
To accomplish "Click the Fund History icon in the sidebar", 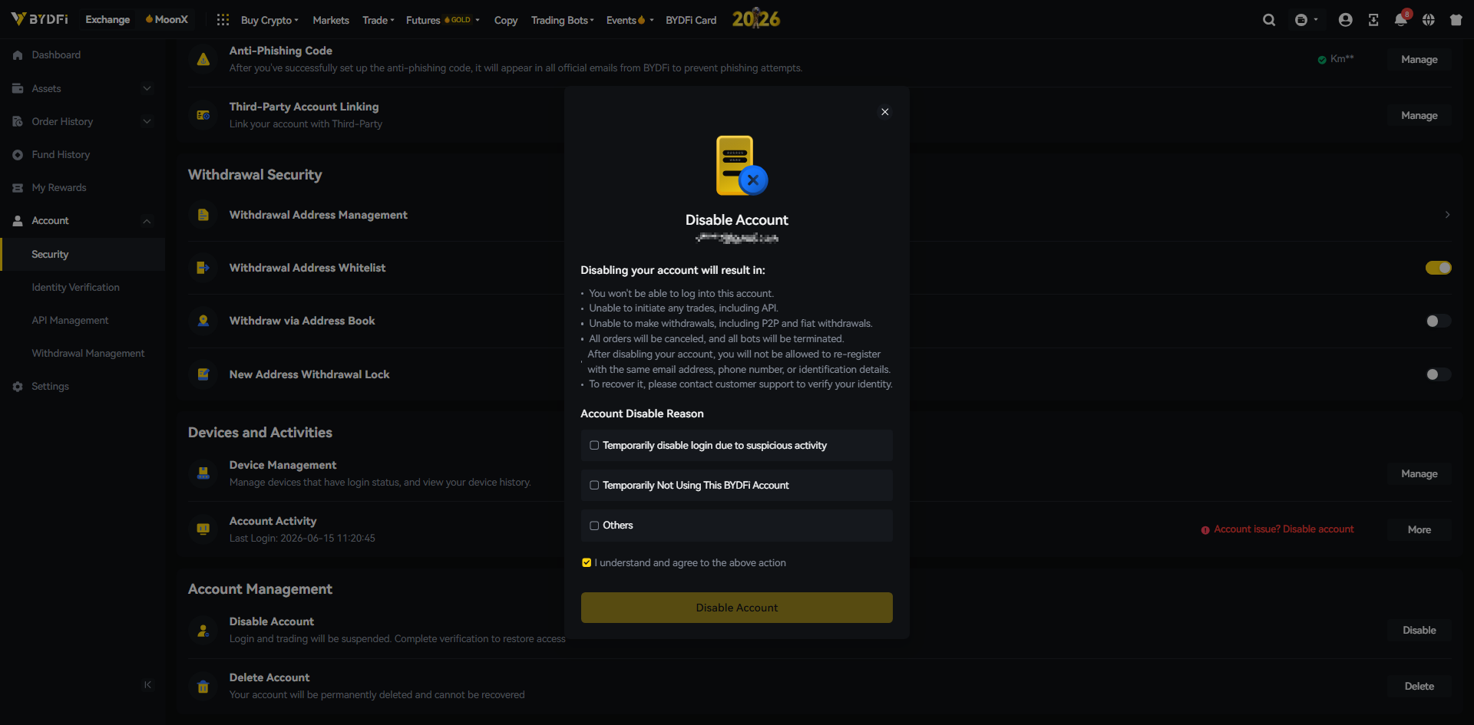I will tap(18, 155).
